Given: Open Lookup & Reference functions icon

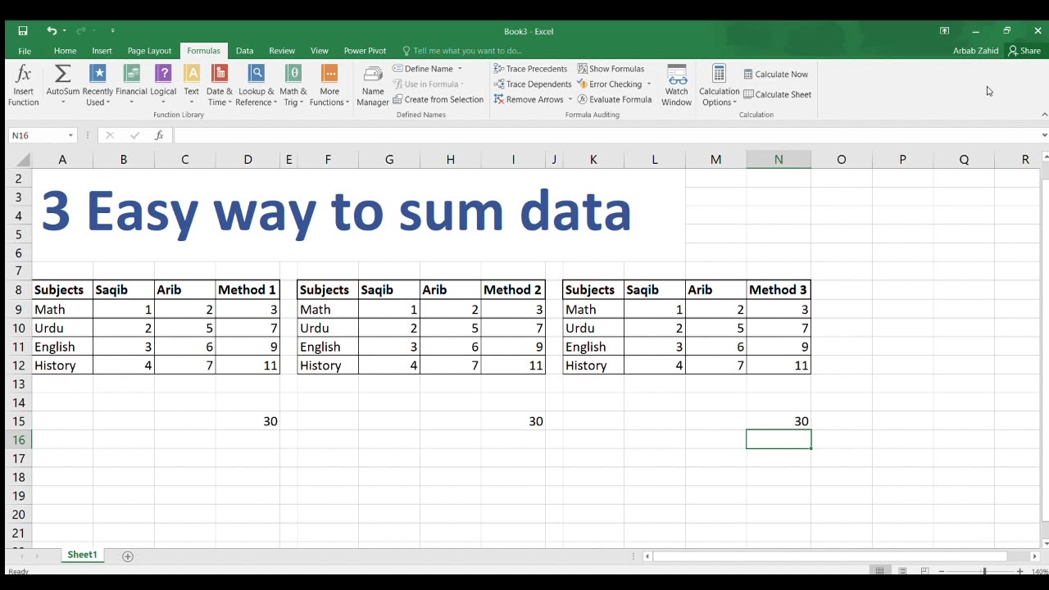Looking at the screenshot, I should pos(257,74).
